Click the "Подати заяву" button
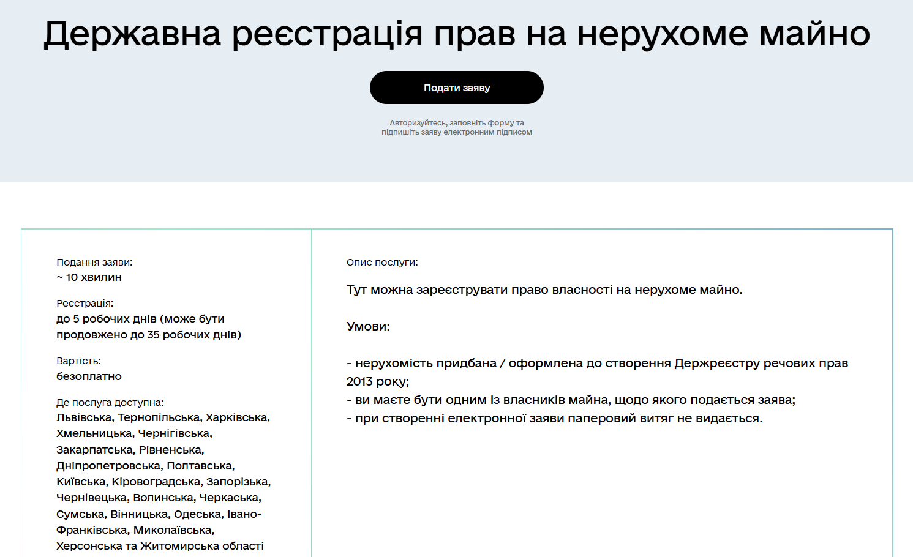Viewport: 913px width, 557px height. click(456, 88)
